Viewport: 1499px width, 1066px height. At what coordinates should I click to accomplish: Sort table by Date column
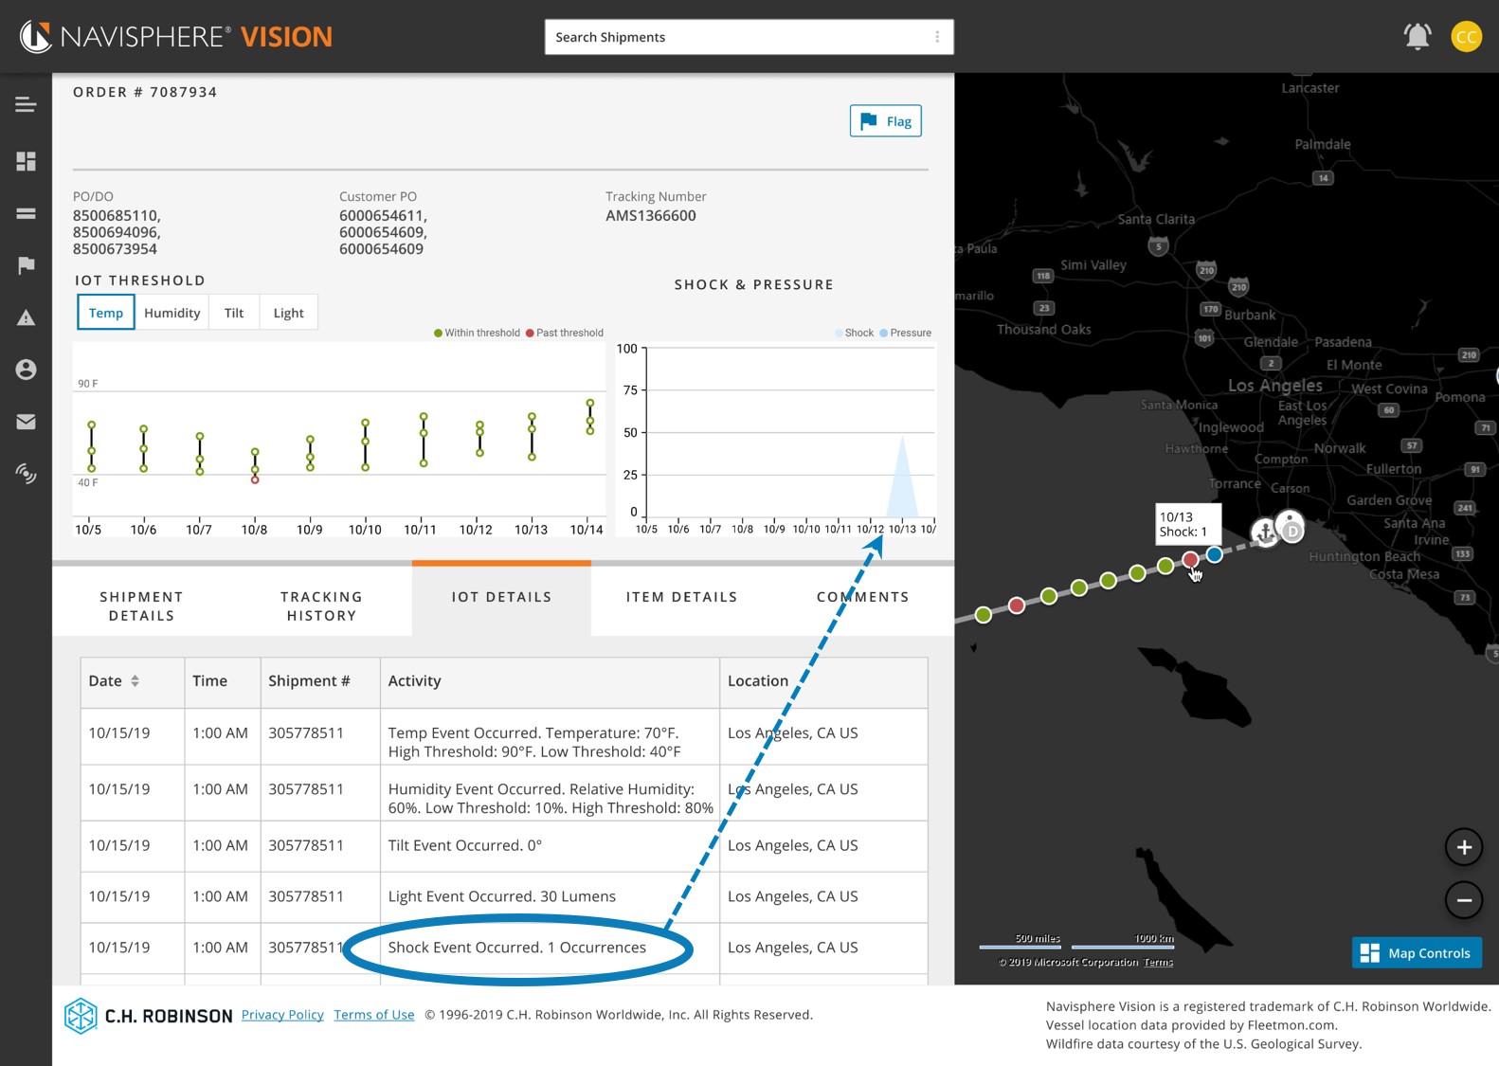(x=135, y=681)
